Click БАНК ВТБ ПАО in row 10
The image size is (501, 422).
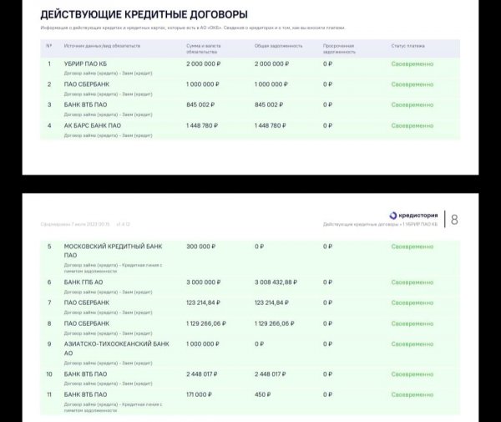pos(85,374)
